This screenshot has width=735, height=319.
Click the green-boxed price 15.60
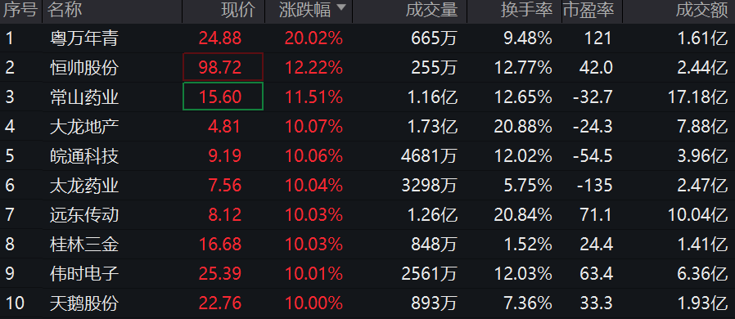coord(223,96)
